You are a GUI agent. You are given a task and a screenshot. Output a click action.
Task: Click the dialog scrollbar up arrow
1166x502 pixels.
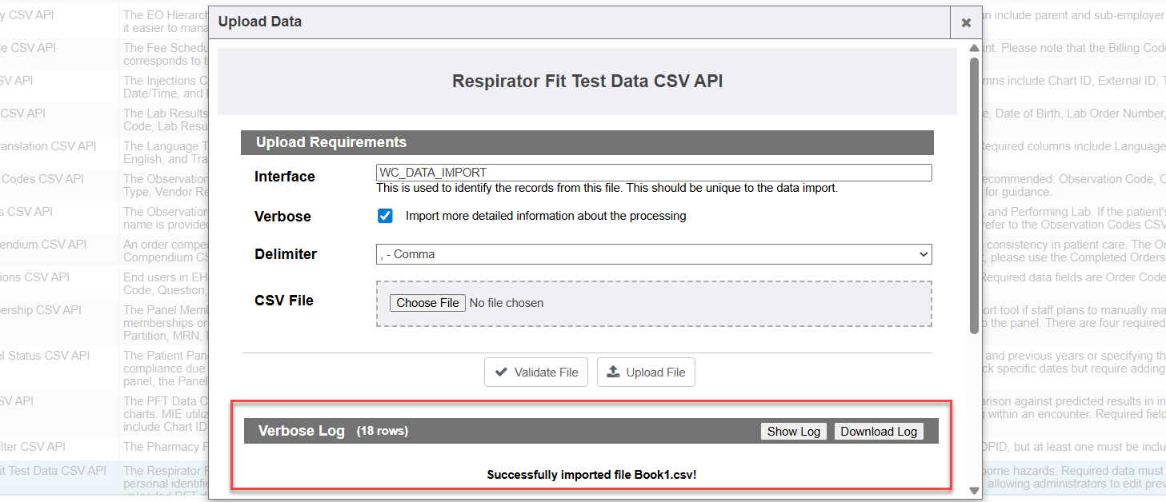[x=974, y=47]
